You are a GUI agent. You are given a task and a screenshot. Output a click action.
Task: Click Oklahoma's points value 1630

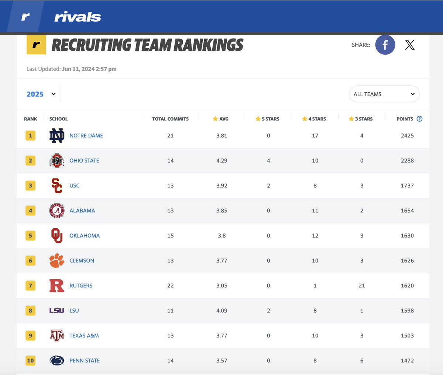pyautogui.click(x=407, y=235)
